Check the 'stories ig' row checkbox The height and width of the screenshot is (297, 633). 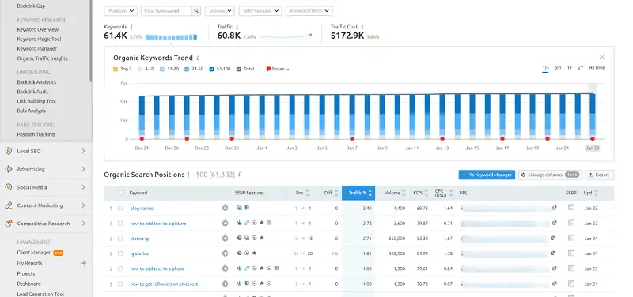click(x=120, y=239)
